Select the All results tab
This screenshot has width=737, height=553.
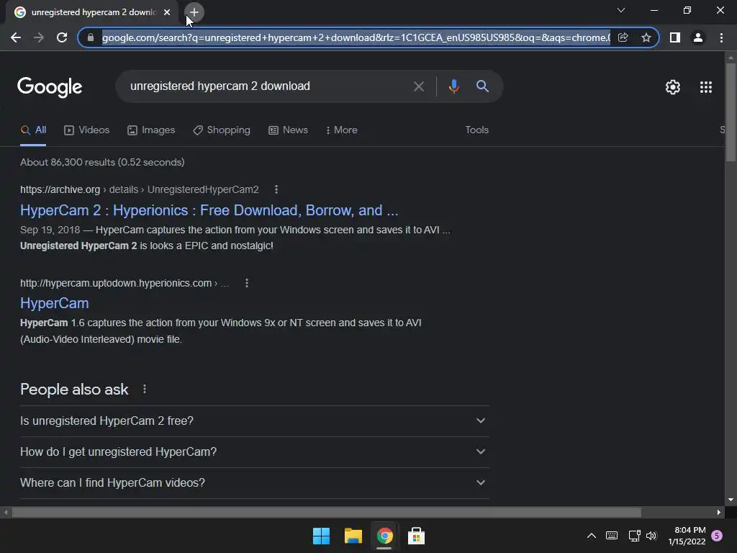[33, 130]
